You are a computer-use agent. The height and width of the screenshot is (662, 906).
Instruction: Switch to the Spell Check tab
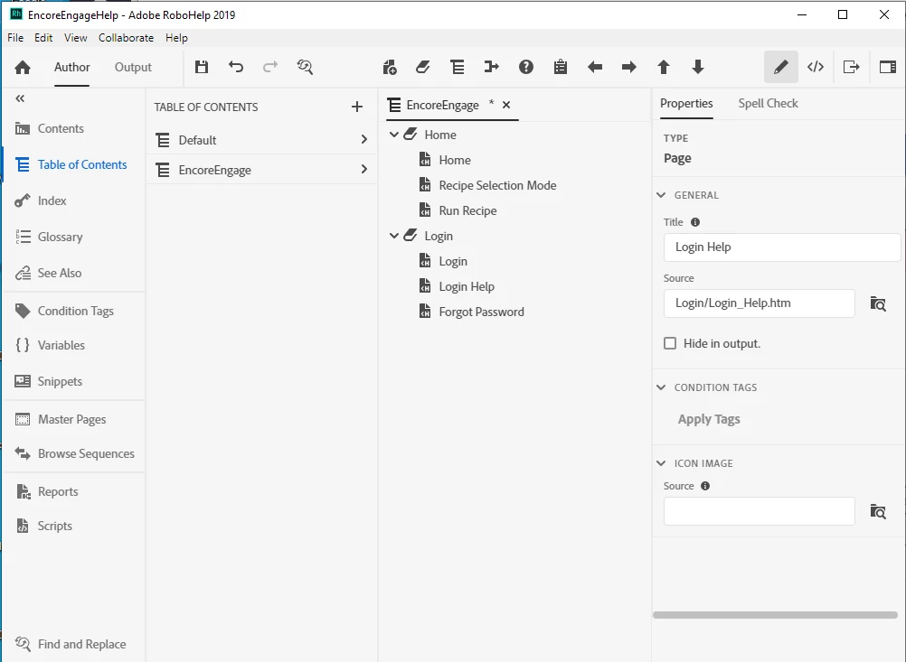click(x=768, y=103)
